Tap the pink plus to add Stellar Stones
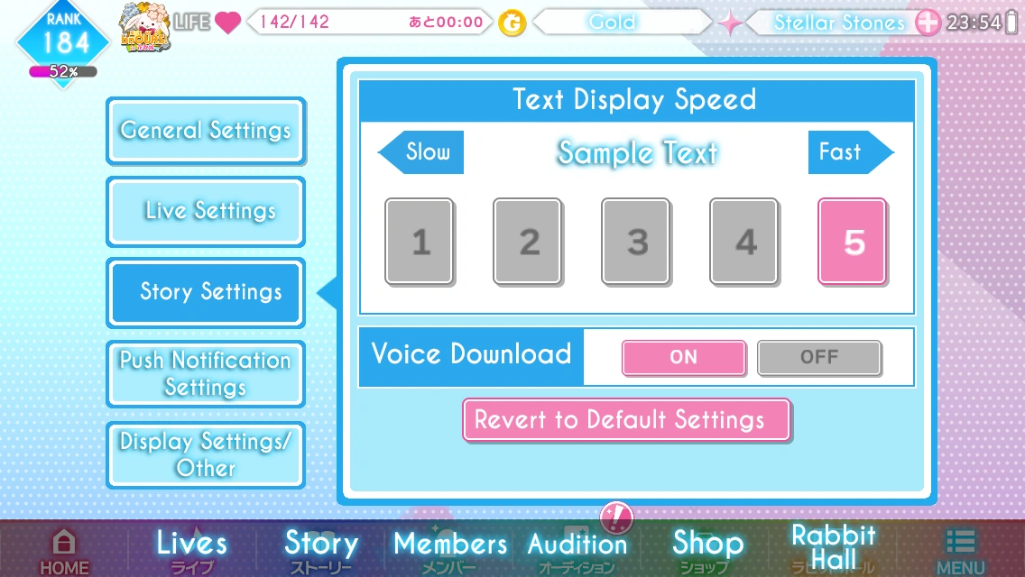The width and height of the screenshot is (1025, 577). tap(927, 23)
